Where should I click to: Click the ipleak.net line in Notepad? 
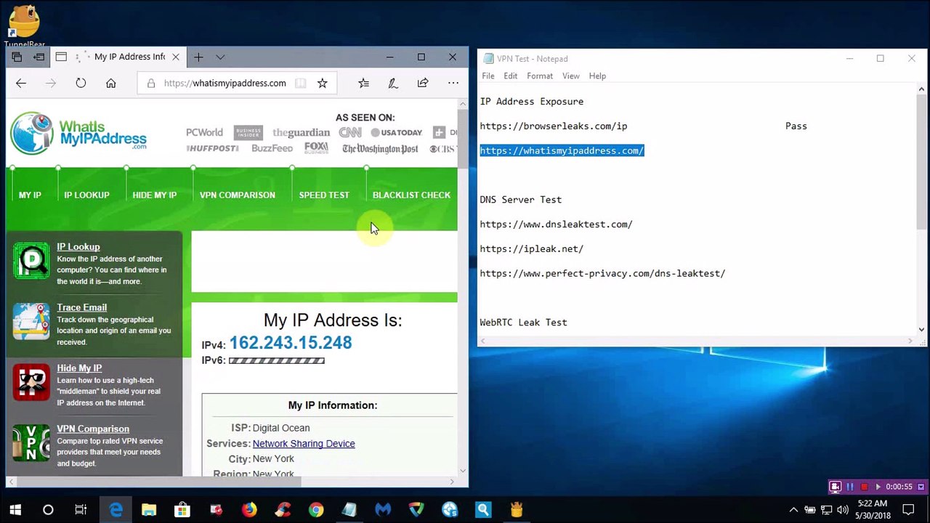531,249
